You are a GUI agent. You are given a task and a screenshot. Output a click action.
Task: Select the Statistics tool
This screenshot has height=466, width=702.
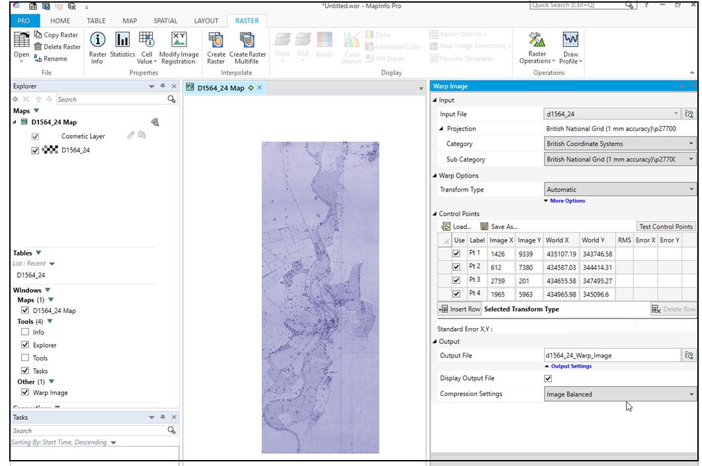(122, 46)
